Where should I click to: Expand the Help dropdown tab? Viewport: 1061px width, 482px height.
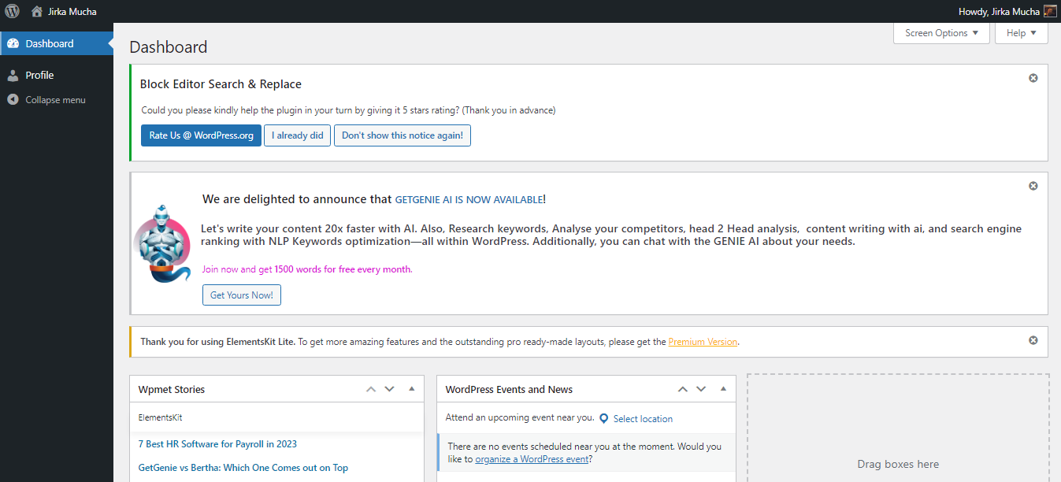click(1022, 33)
